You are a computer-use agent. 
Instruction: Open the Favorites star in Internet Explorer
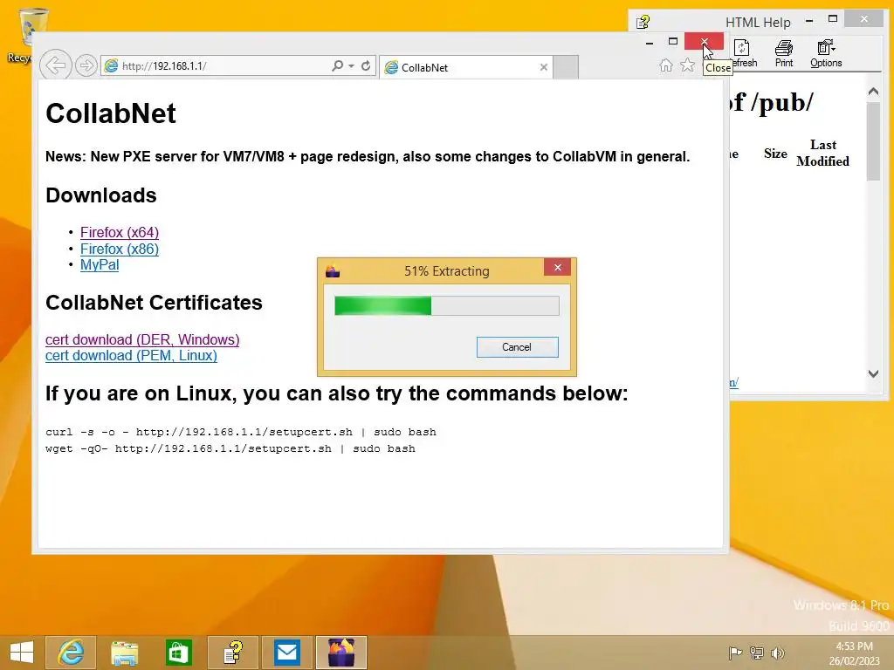pos(688,65)
